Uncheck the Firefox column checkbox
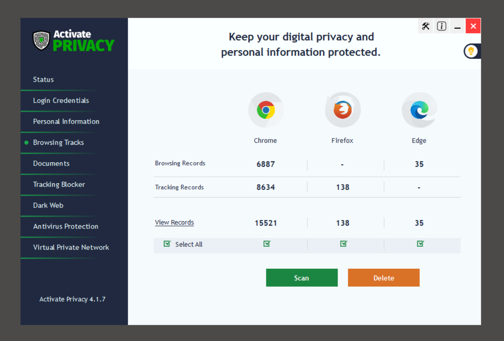The image size is (504, 341). [x=343, y=244]
